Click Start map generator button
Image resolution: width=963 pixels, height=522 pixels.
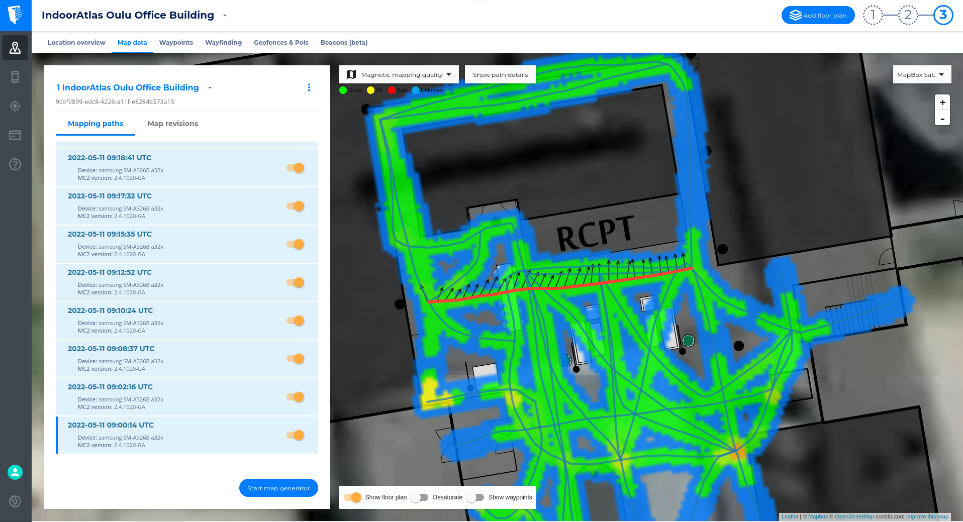(x=278, y=488)
